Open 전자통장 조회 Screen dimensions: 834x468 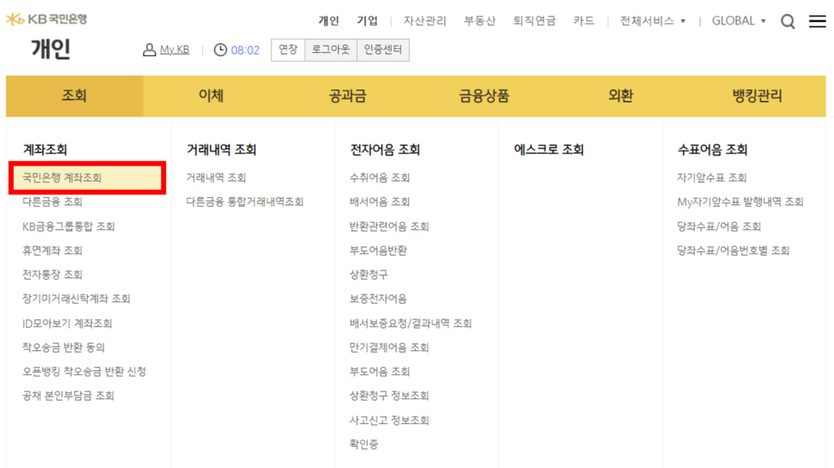pyautogui.click(x=52, y=274)
